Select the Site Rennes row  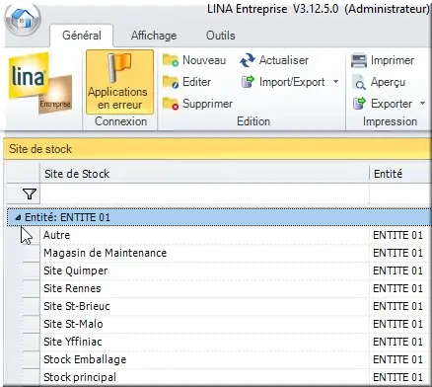click(227, 288)
